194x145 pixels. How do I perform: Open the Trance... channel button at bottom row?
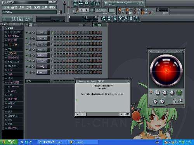(42, 72)
